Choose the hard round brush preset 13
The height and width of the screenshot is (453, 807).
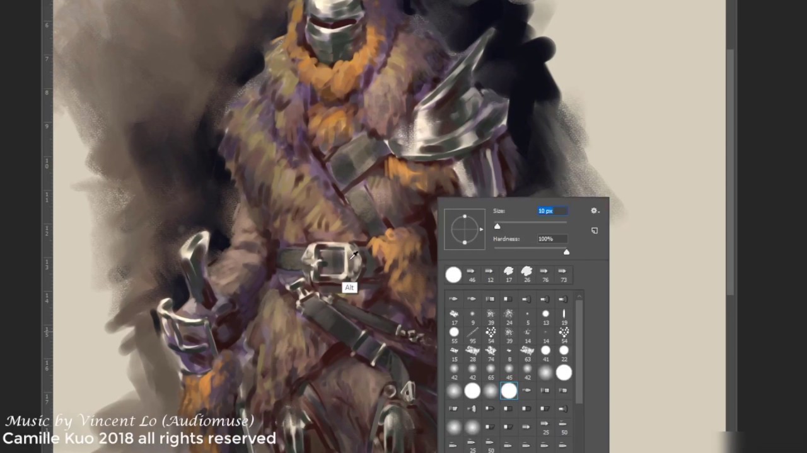point(545,316)
